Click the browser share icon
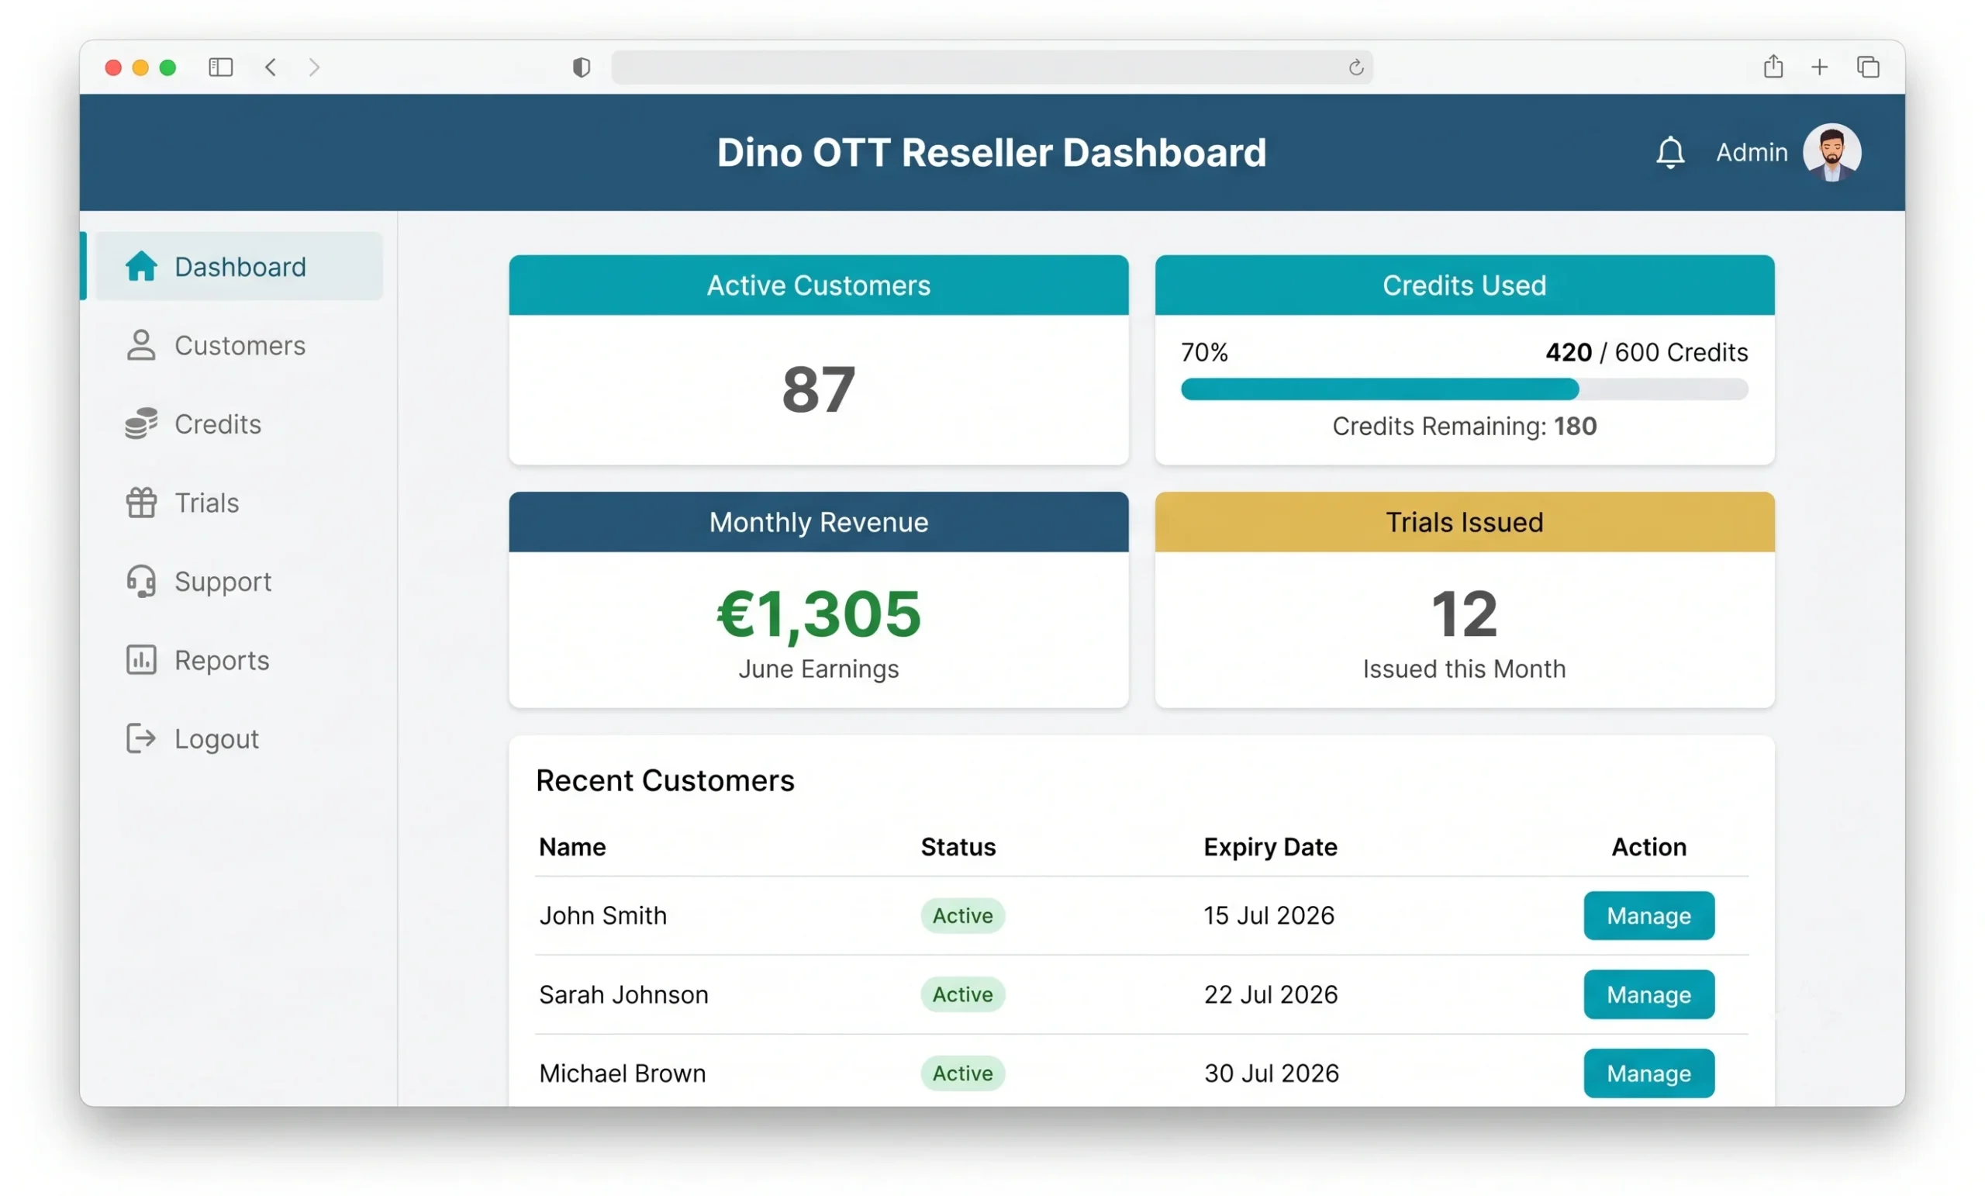Image resolution: width=1985 pixels, height=1196 pixels. coord(1773,66)
